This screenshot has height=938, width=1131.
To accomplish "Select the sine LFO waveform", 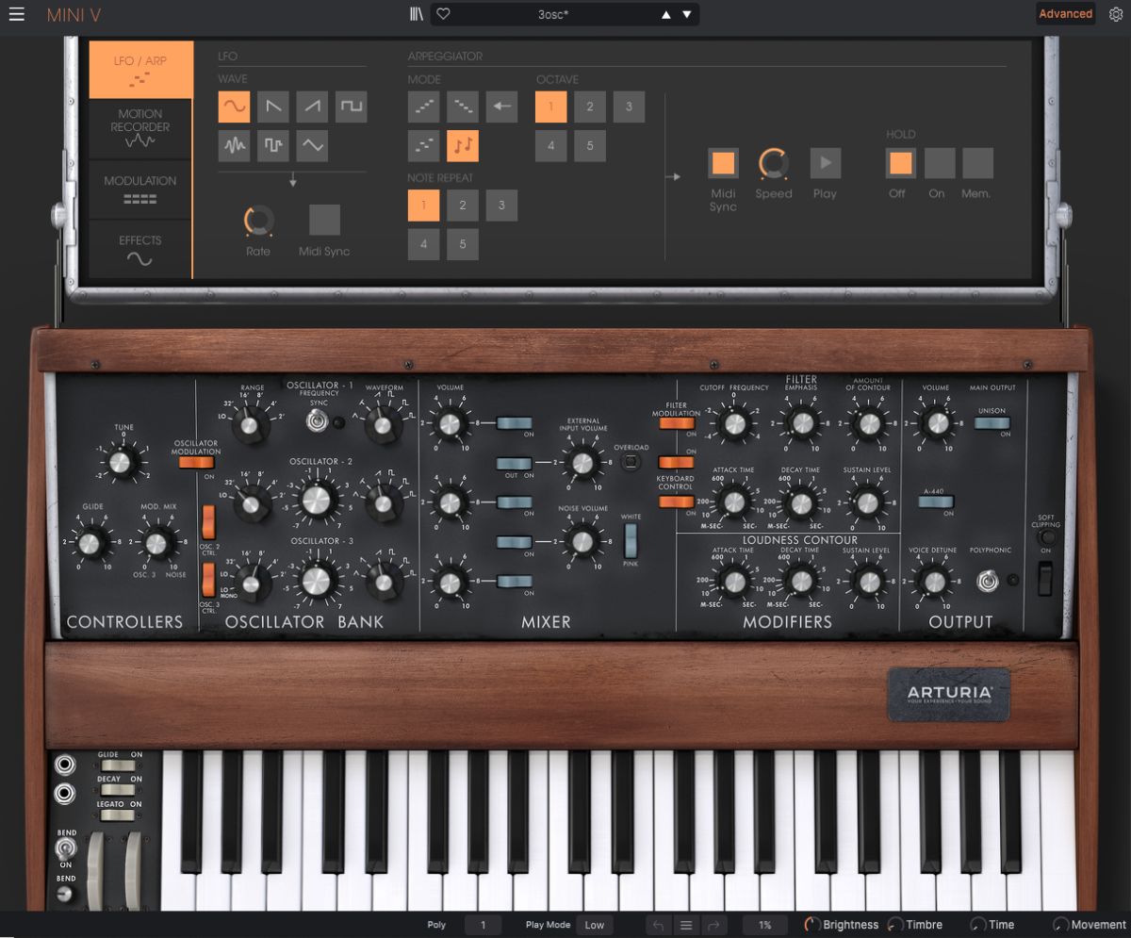I will (234, 107).
